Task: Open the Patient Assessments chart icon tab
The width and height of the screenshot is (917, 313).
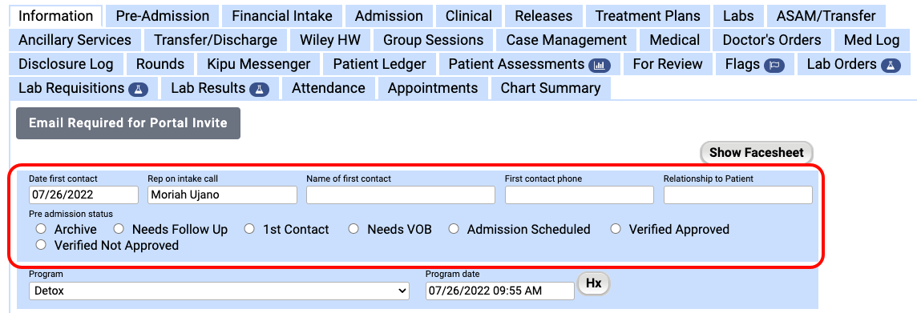Action: (529, 64)
